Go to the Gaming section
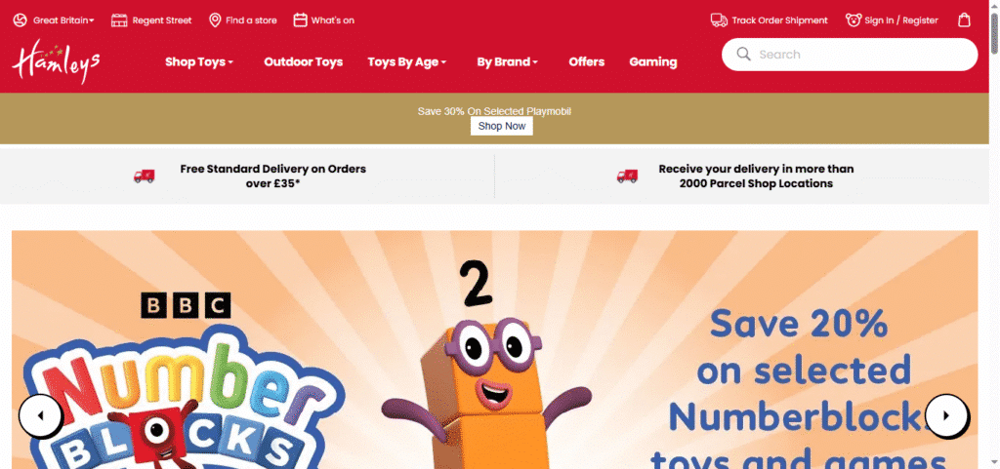The width and height of the screenshot is (1000, 469). [x=653, y=61]
